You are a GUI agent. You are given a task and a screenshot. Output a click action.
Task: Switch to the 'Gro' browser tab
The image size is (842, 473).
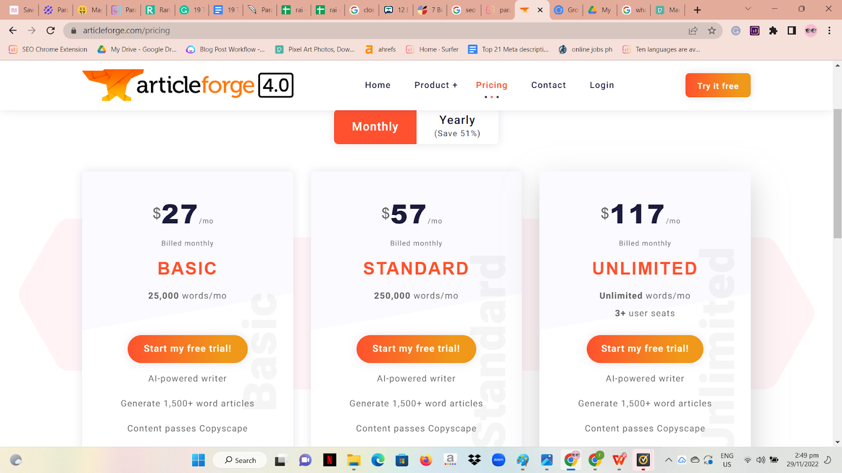pyautogui.click(x=567, y=10)
